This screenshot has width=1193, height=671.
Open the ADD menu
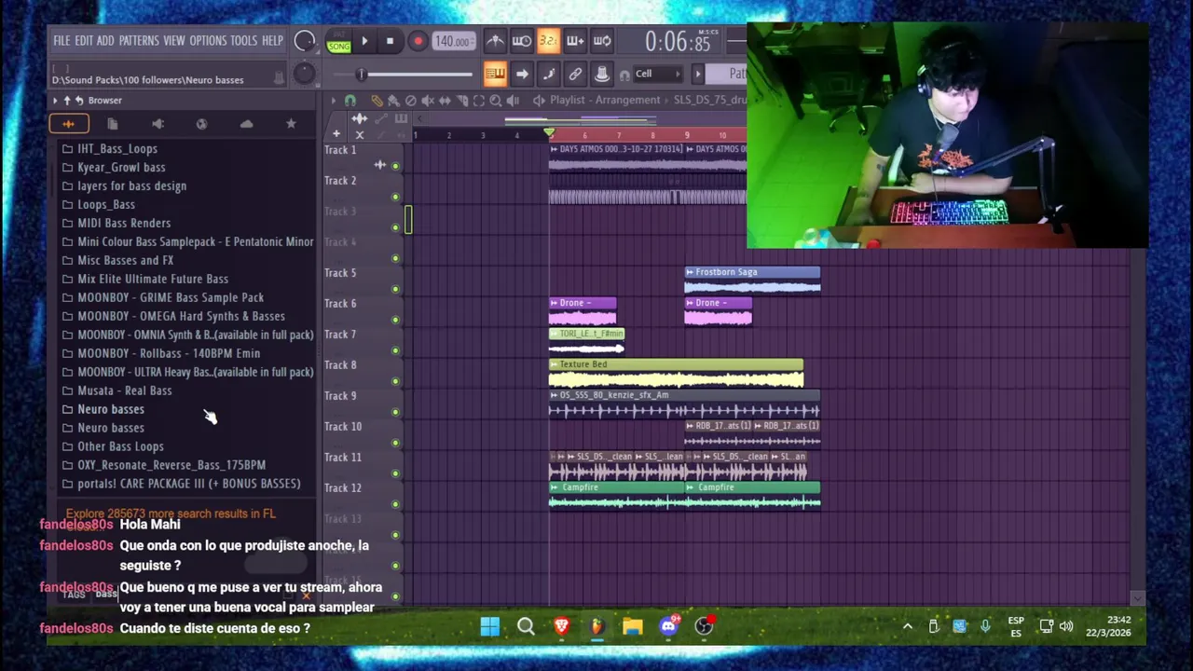pyautogui.click(x=105, y=41)
